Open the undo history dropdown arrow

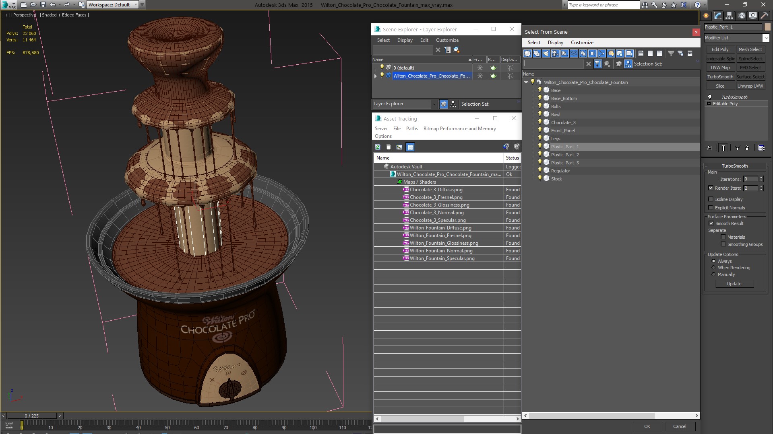point(60,5)
